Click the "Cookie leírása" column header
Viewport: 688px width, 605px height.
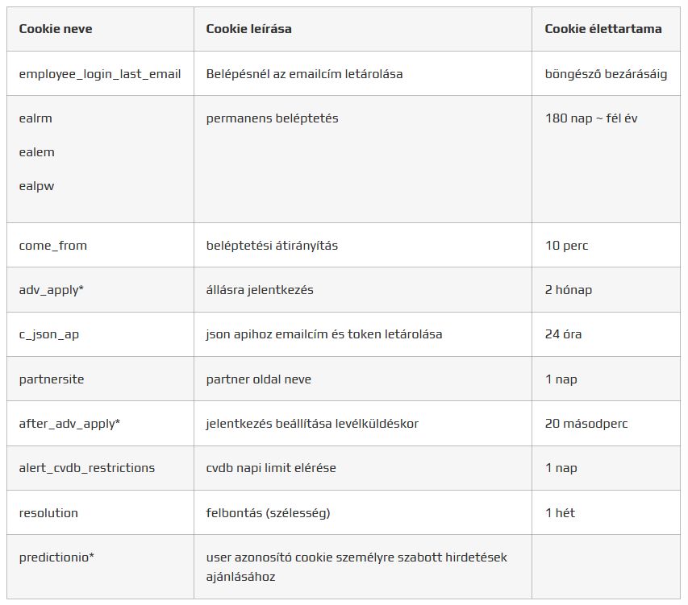[248, 29]
